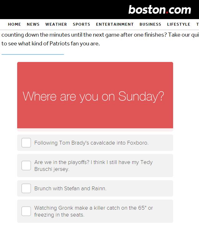The height and width of the screenshot is (230, 199).
Task: Open the WEATHER menu item
Action: 56,24
